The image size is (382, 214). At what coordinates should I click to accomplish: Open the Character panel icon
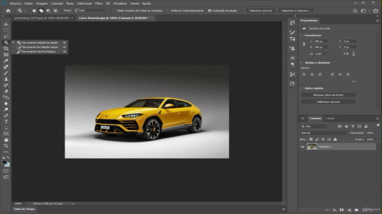[292, 58]
